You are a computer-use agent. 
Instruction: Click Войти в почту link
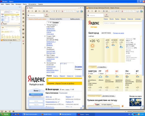pos(75,19)
